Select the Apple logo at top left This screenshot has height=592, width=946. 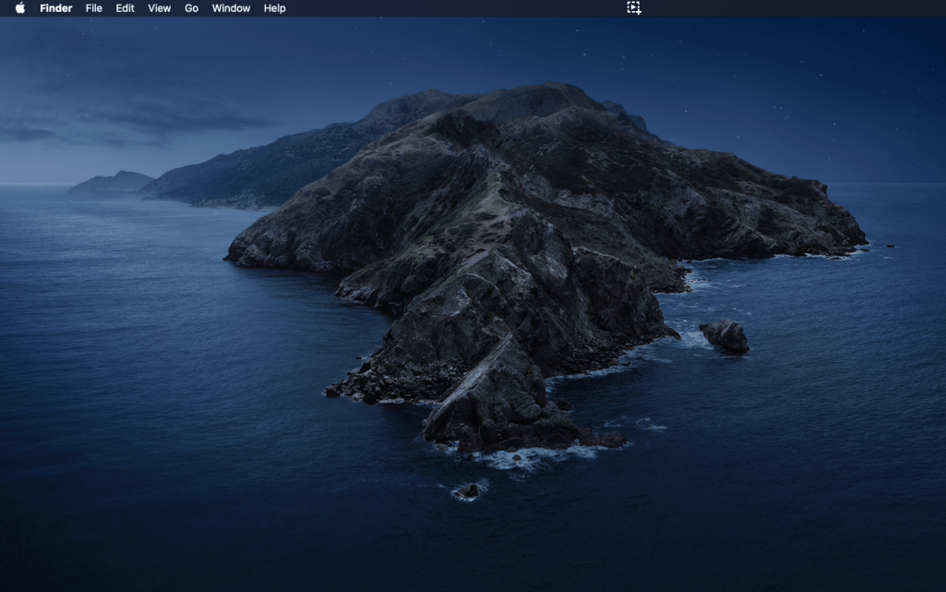(21, 8)
